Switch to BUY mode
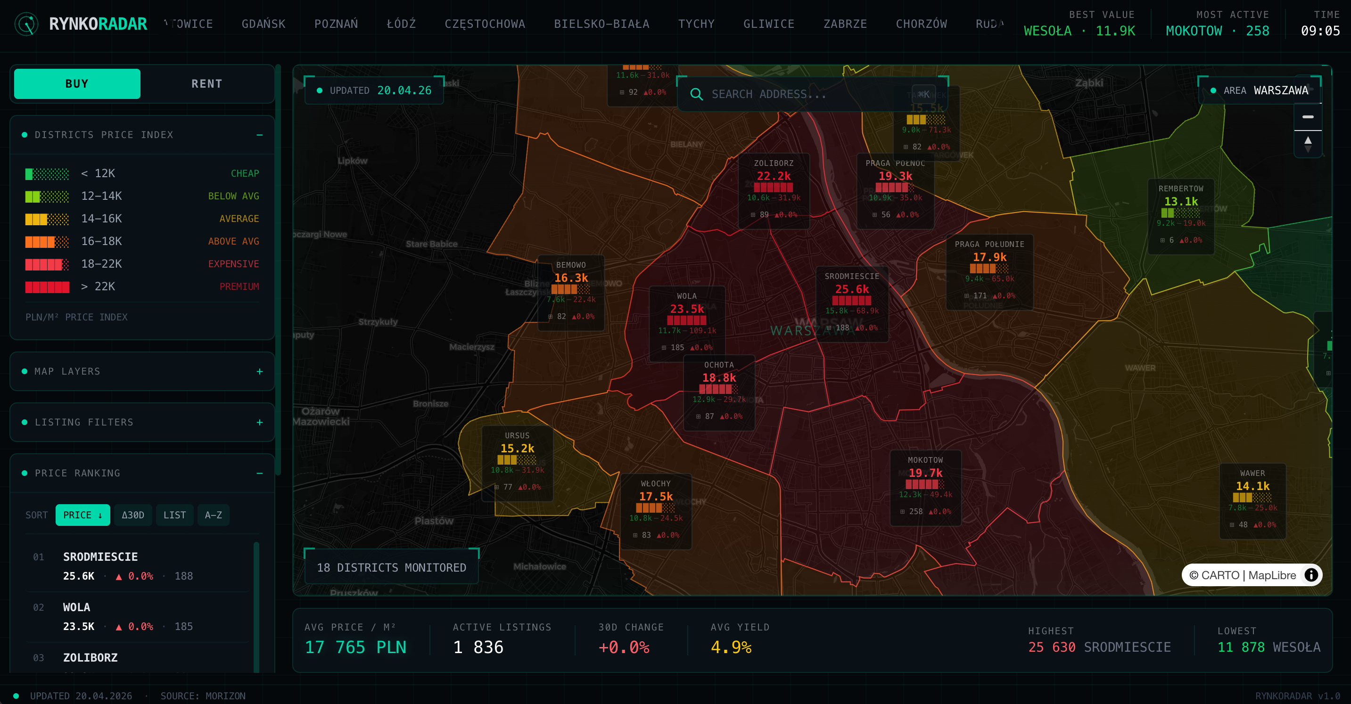 pos(77,84)
